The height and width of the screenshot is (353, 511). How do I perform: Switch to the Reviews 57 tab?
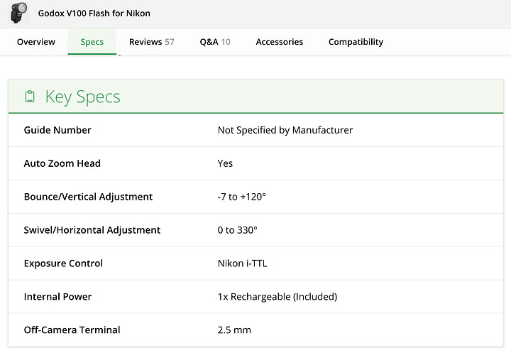[152, 42]
